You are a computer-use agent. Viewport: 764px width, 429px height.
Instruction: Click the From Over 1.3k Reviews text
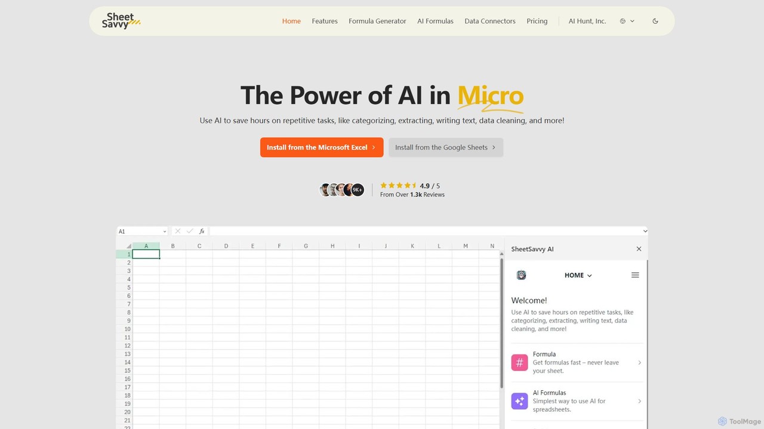click(412, 195)
